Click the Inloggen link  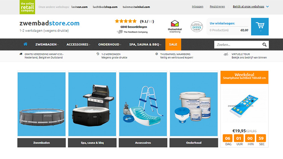tap(198, 6)
